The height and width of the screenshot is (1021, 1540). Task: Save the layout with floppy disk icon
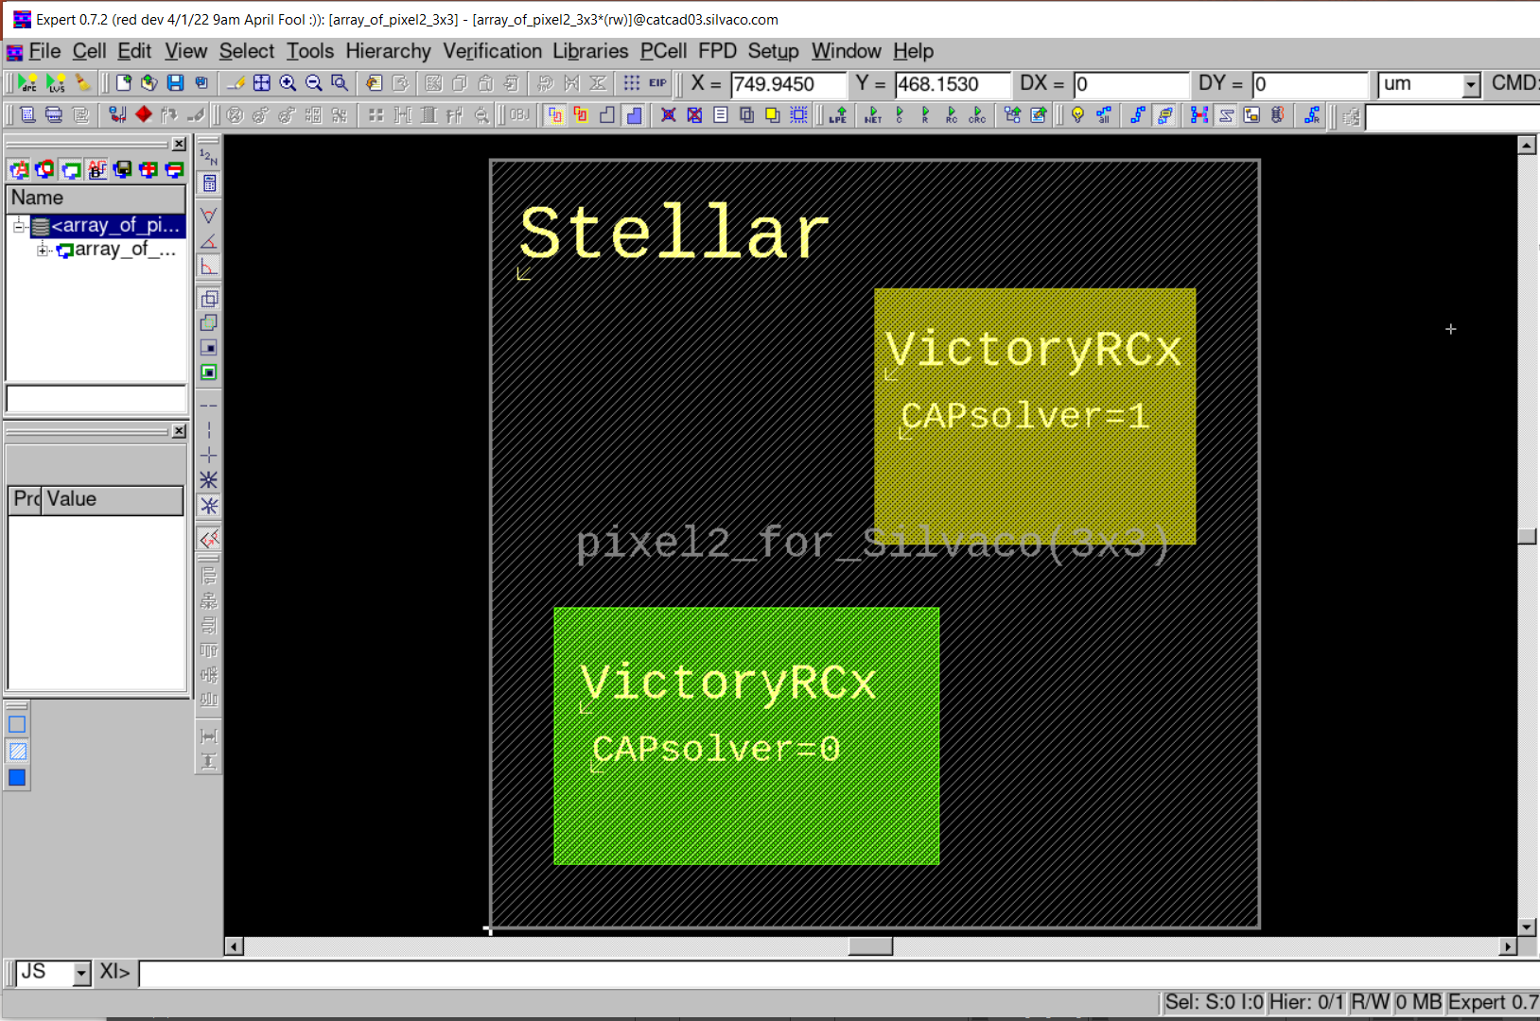tap(175, 83)
